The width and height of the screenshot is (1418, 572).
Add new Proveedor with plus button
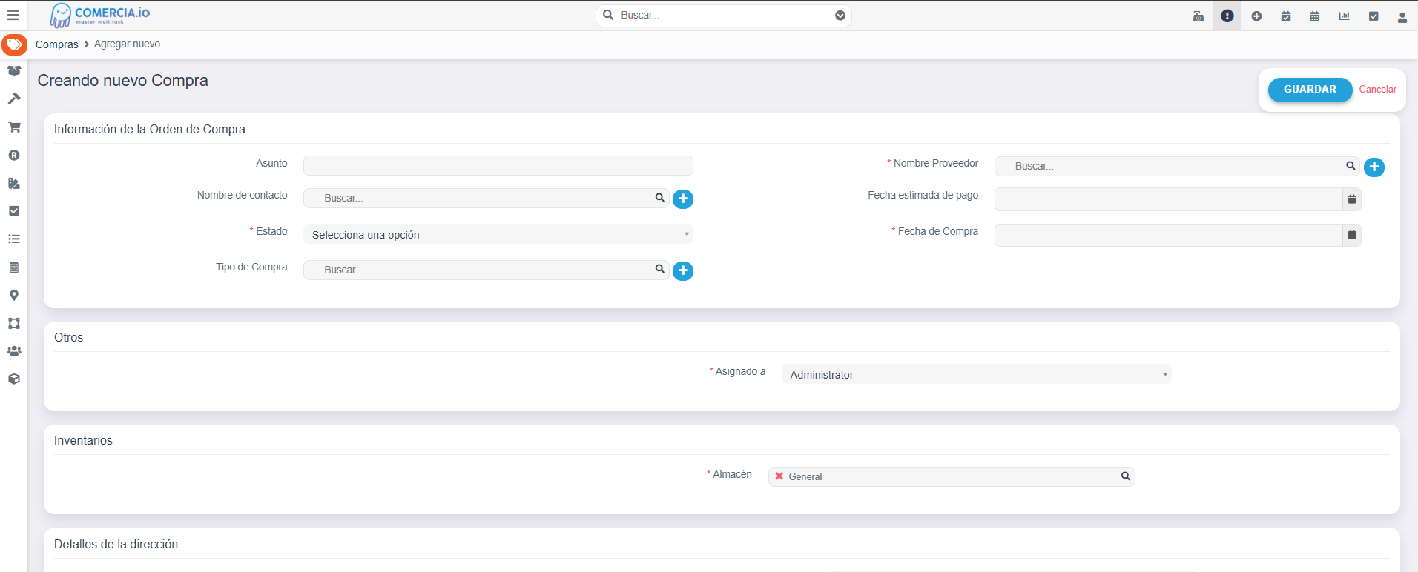click(1374, 167)
